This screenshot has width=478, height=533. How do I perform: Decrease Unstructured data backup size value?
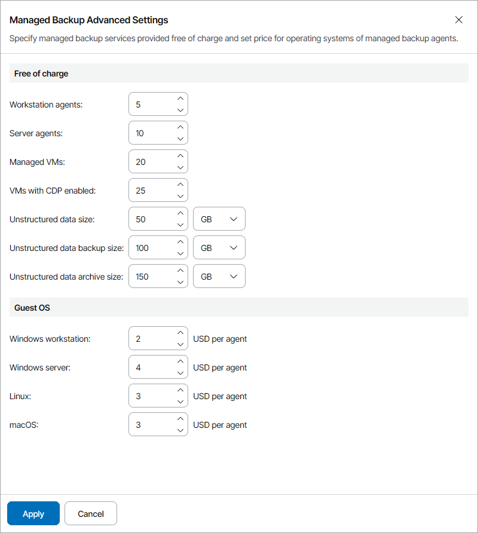180,253
